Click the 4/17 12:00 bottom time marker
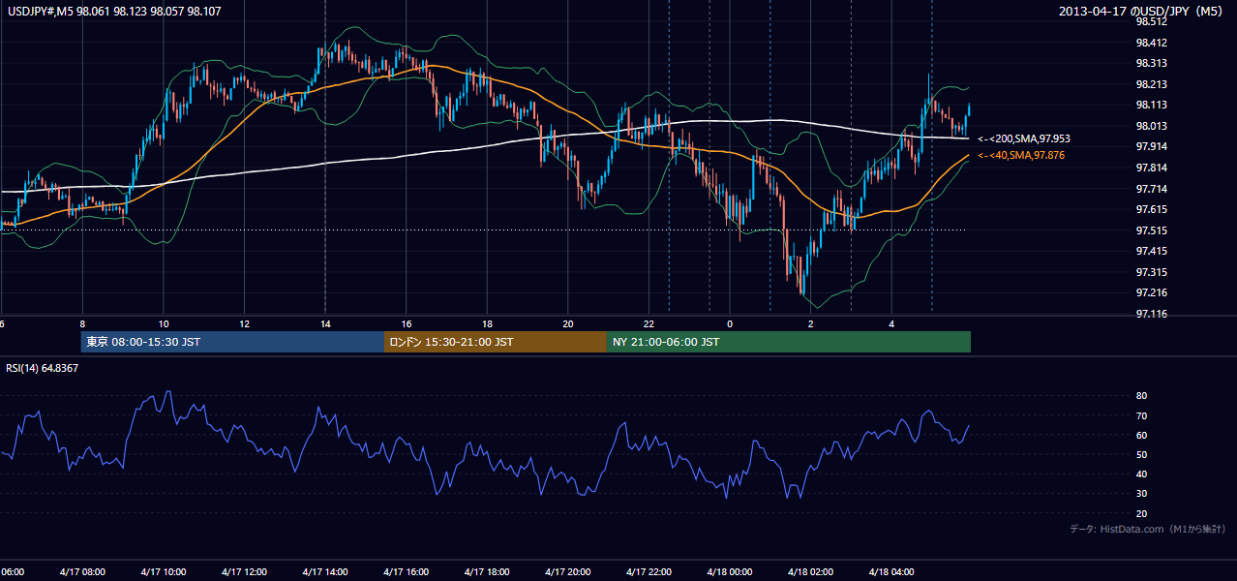 pyautogui.click(x=244, y=572)
